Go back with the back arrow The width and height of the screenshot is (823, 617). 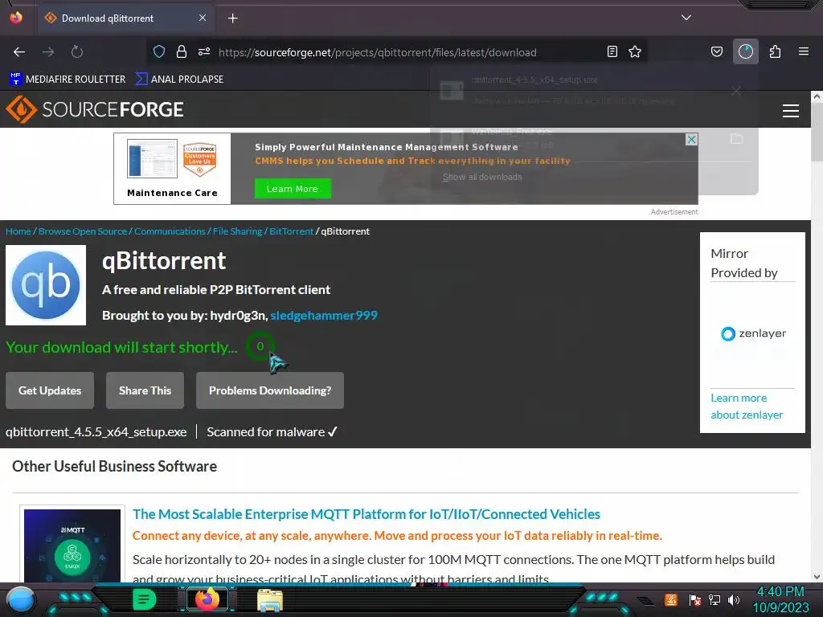click(x=19, y=52)
